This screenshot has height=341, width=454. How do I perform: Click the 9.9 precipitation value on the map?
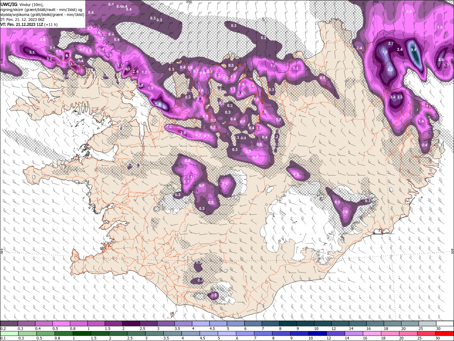[414, 50]
